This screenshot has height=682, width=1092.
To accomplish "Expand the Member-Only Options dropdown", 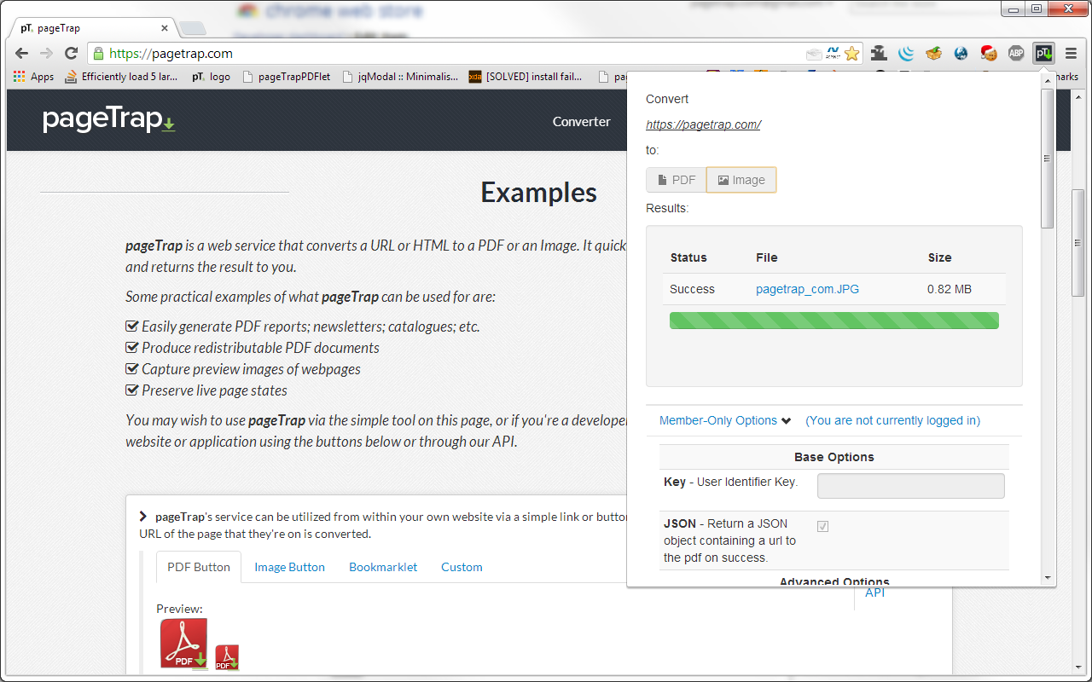I will [725, 420].
